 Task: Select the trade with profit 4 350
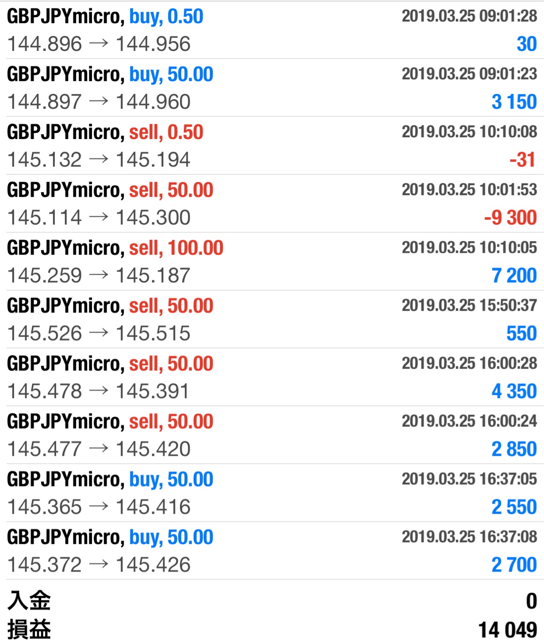click(x=272, y=377)
